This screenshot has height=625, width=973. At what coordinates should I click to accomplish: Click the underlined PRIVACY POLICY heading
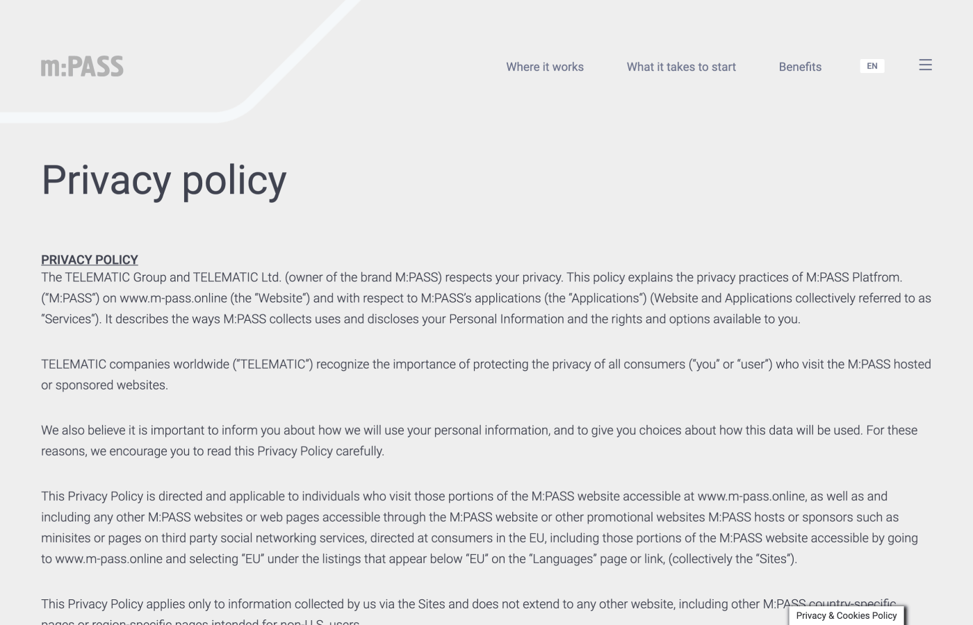coord(90,260)
